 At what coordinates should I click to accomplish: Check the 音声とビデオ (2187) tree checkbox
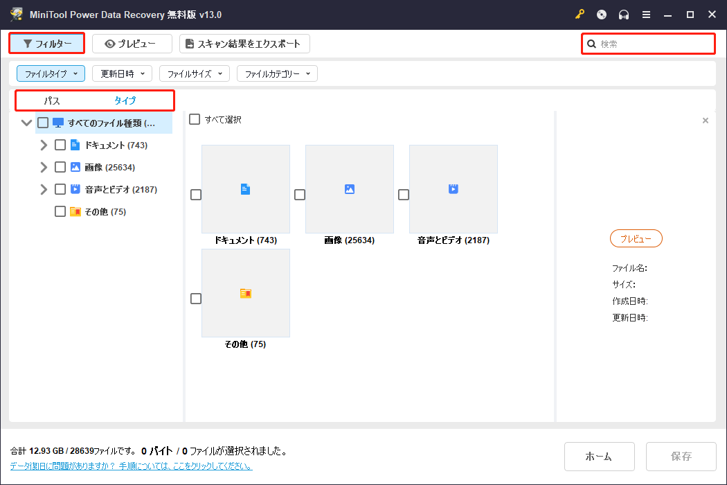(60, 189)
